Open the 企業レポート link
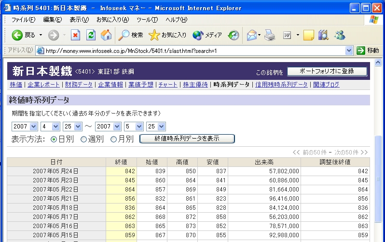 [x=43, y=85]
